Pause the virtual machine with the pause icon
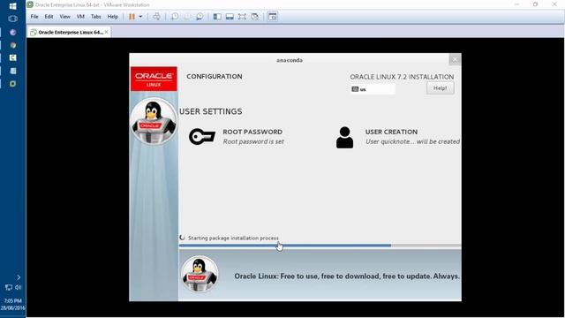Viewport: 565px width, 318px height. point(132,17)
